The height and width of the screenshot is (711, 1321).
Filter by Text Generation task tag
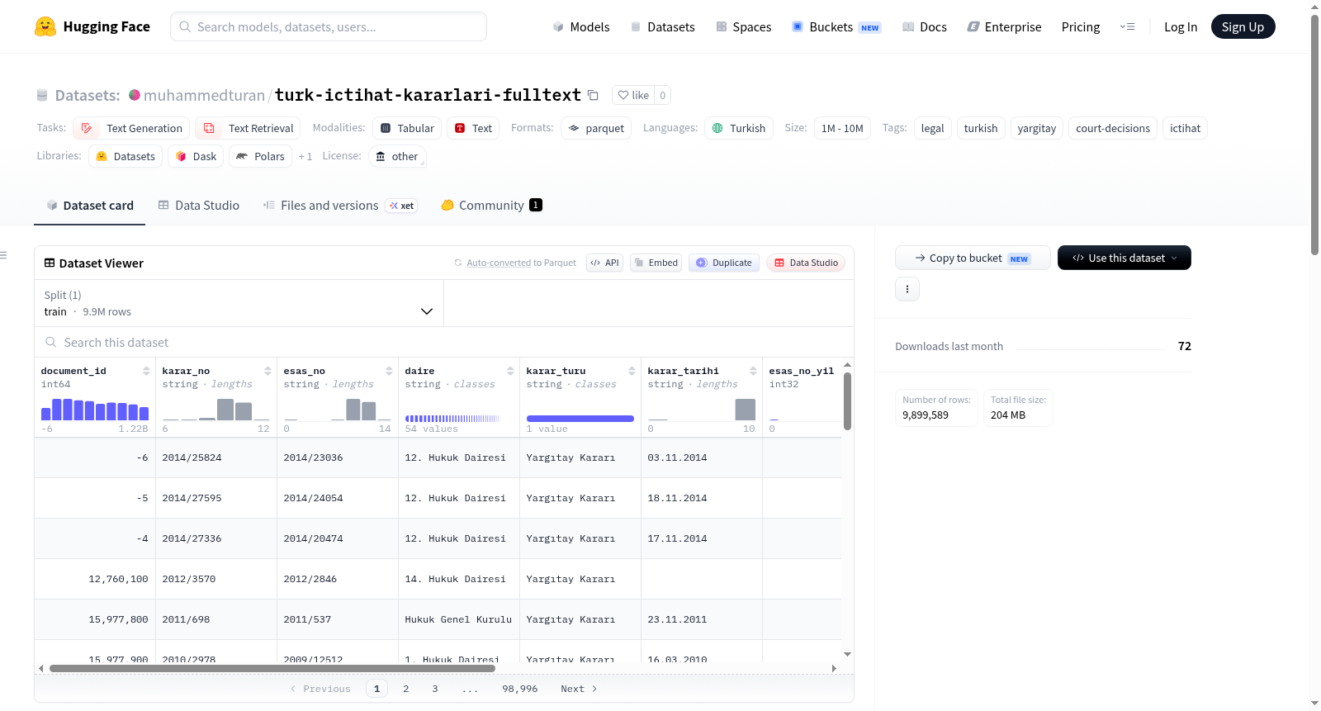pyautogui.click(x=131, y=128)
